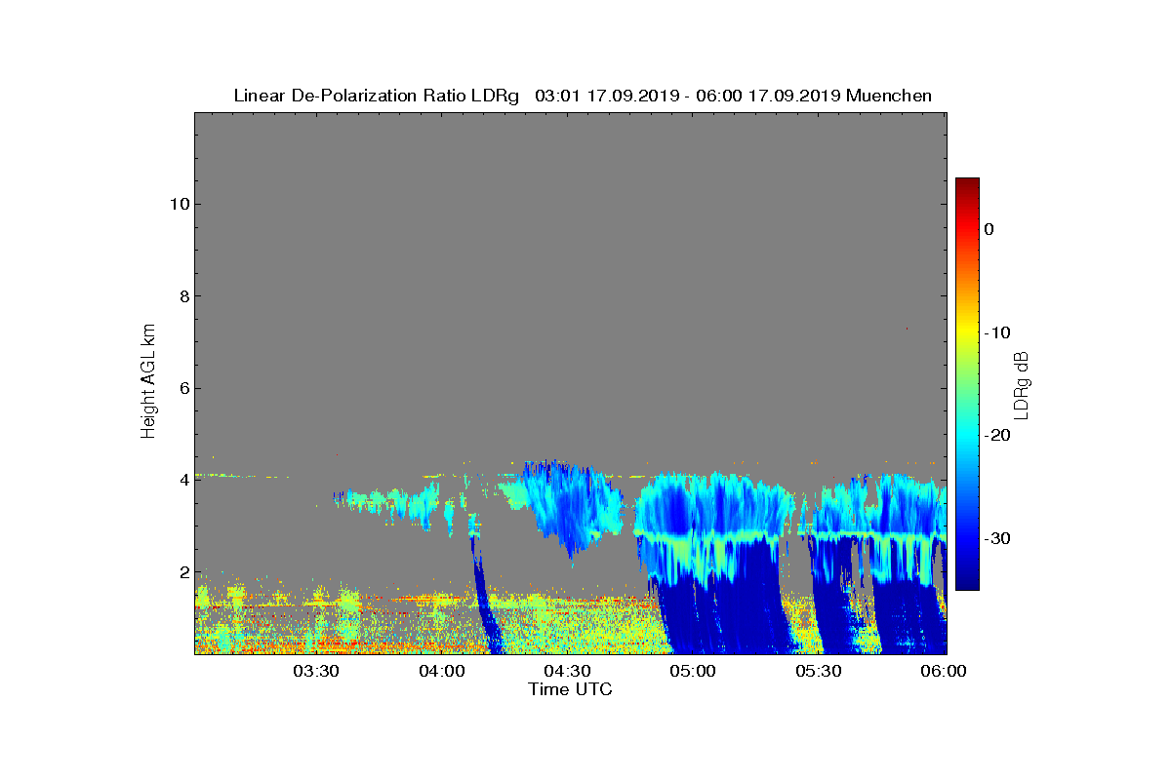Image resolution: width=1171 pixels, height=780 pixels.
Task: Click the colorbar tick label -10
Action: (996, 332)
